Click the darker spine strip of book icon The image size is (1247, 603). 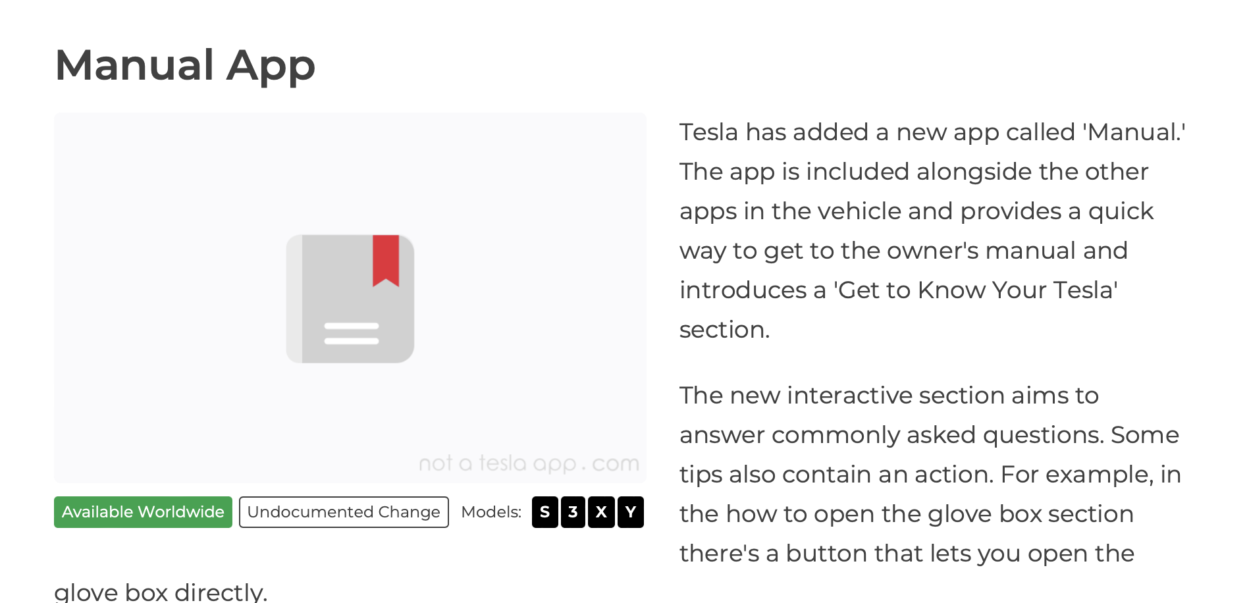point(294,299)
